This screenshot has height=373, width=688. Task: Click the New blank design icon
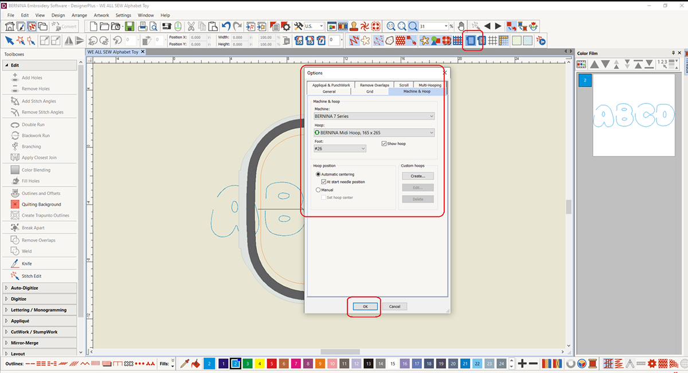95,26
